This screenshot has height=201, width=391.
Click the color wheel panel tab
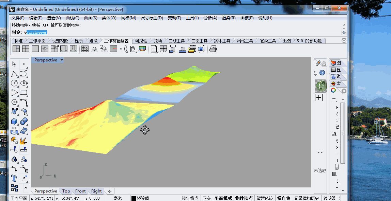(x=333, y=90)
